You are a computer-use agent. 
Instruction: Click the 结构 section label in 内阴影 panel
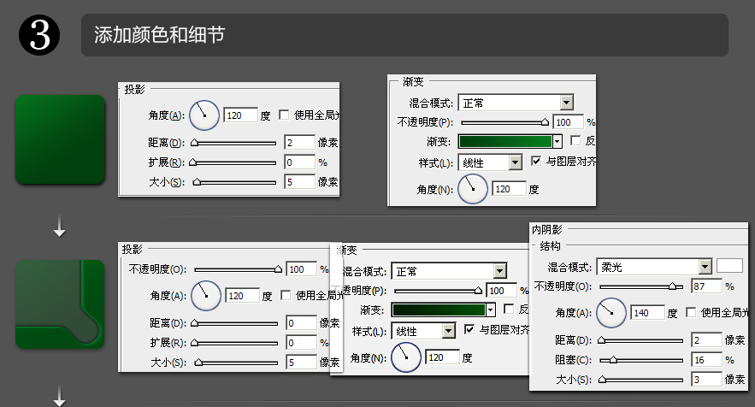(550, 246)
